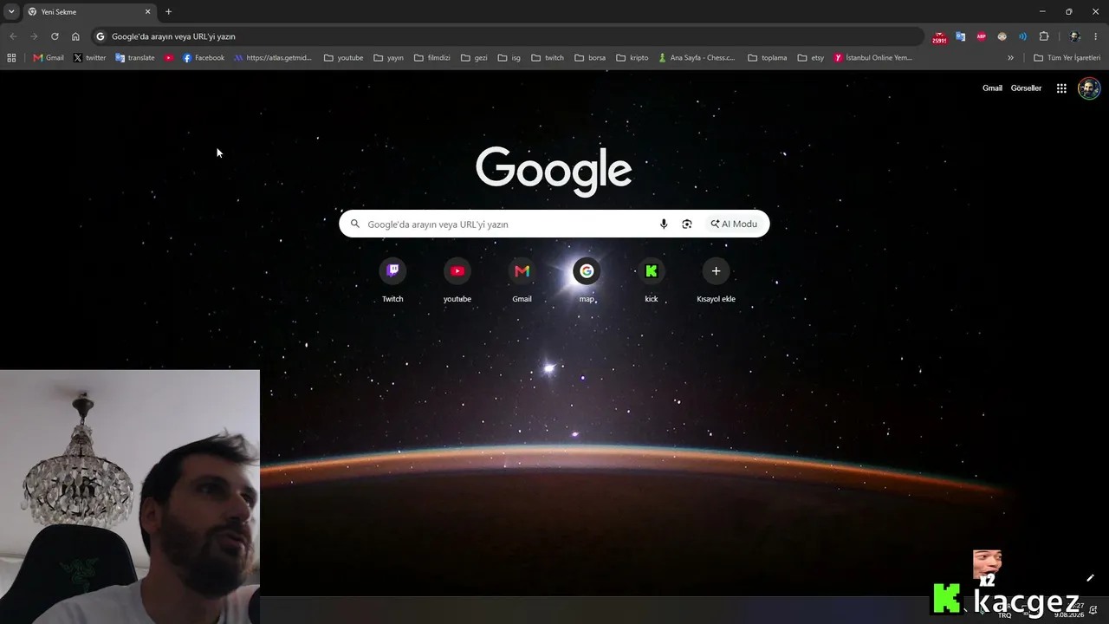Open the YouTube icon bookmark
The image size is (1109, 624).
click(x=169, y=58)
